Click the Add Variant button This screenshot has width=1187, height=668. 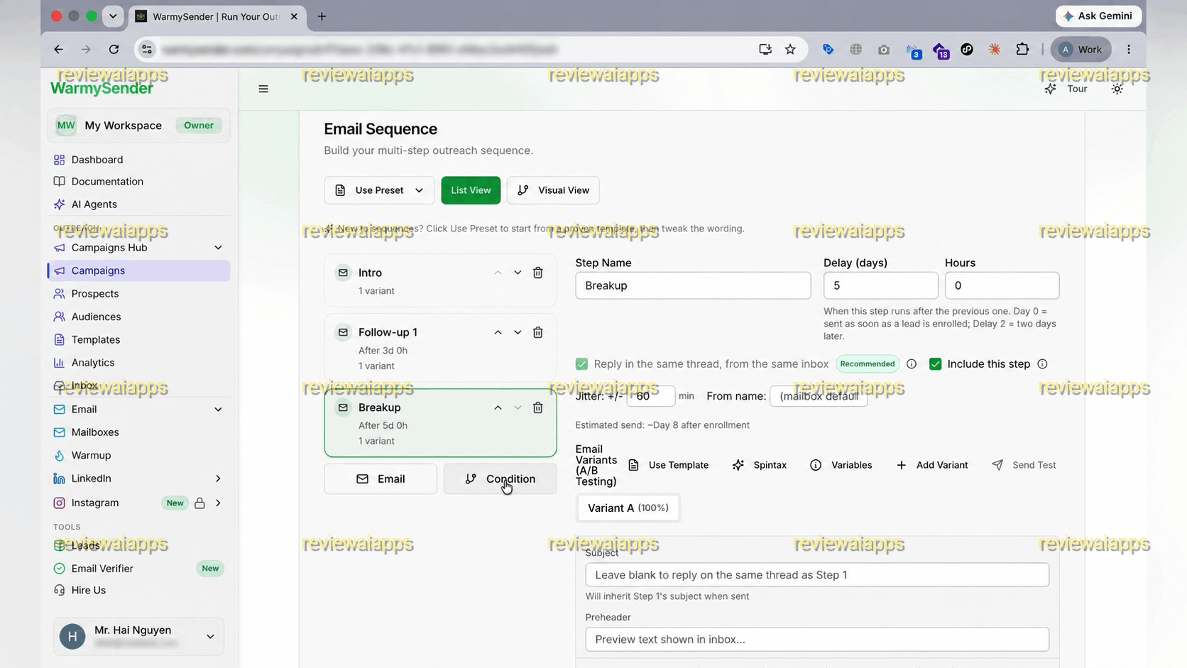point(932,465)
